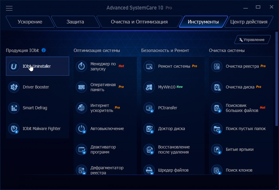
Task: Switch to the Защита tab
Action: [x=75, y=22]
